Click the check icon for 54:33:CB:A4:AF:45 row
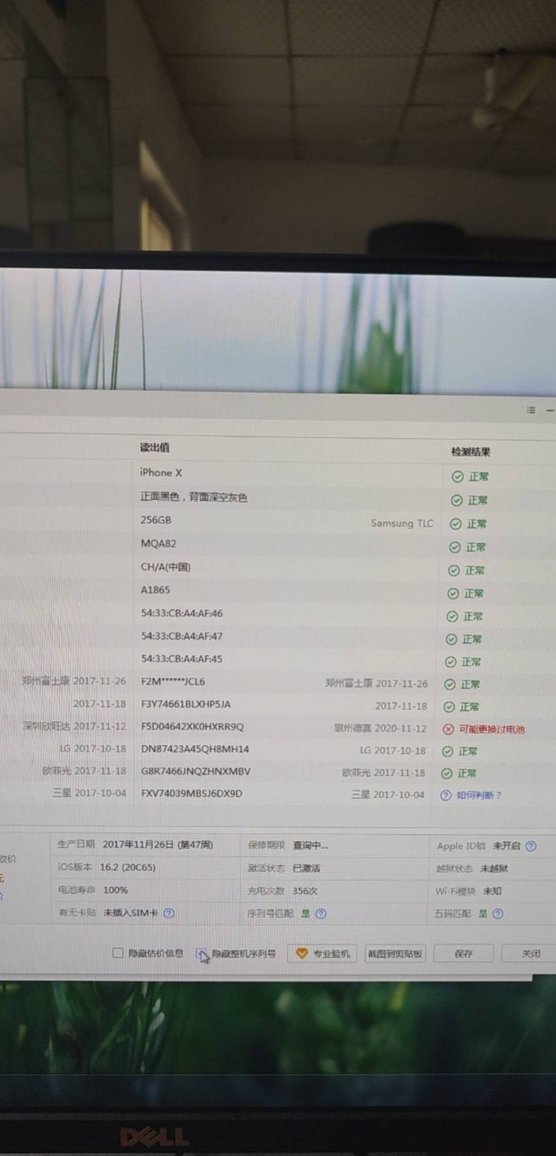This screenshot has height=1156, width=556. pyautogui.click(x=450, y=662)
